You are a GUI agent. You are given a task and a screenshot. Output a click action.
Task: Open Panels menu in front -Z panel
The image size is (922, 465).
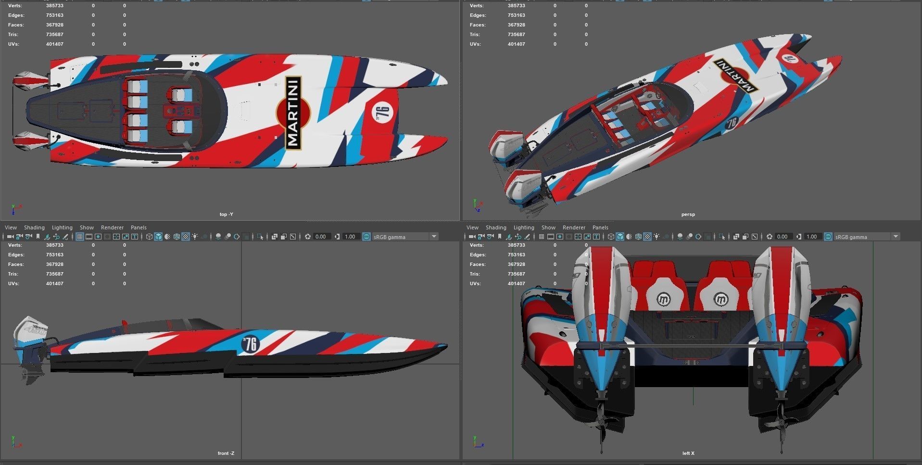click(x=139, y=227)
